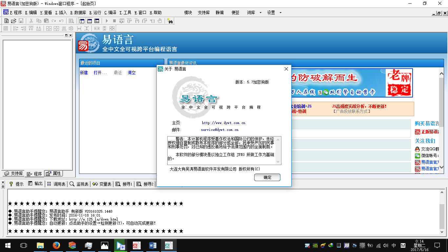Screen dimensions: 448x252
Task: Open the F.程序 menu
Action: point(16,12)
